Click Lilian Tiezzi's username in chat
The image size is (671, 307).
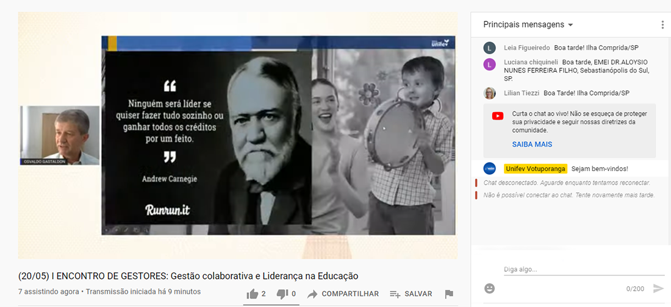point(522,93)
